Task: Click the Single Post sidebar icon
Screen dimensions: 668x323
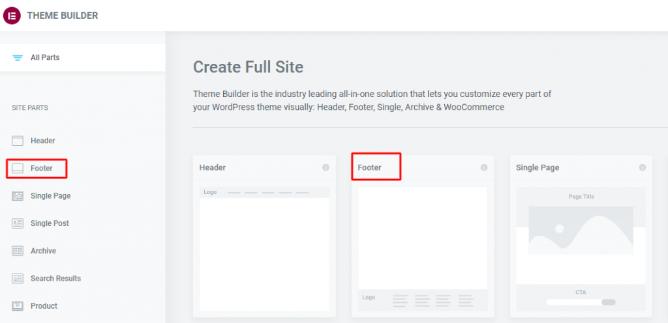Action: point(18,223)
